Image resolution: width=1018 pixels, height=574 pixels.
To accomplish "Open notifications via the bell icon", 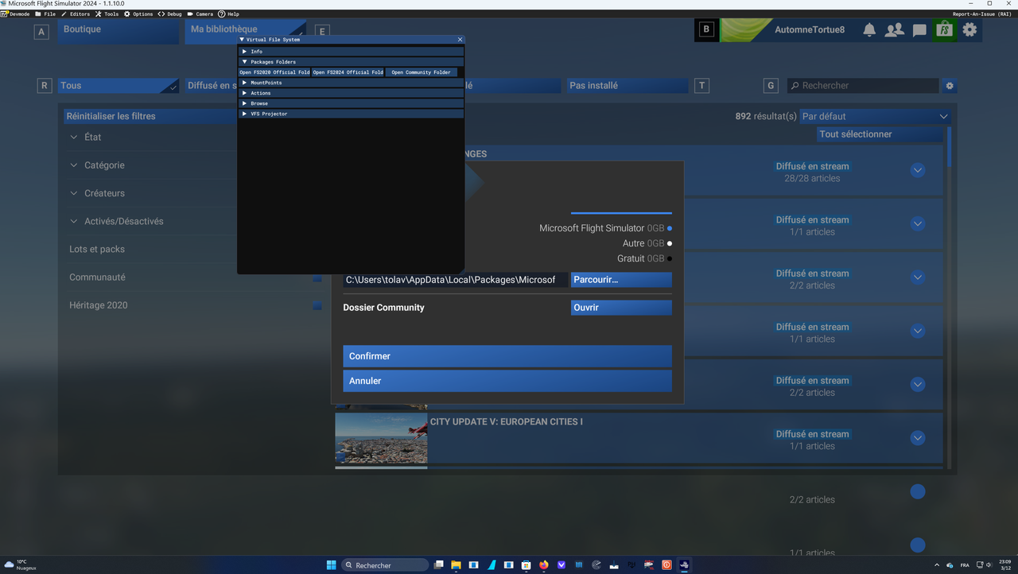I will (x=869, y=29).
